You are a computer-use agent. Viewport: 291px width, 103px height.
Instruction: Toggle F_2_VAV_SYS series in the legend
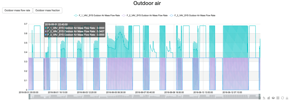click(145, 16)
